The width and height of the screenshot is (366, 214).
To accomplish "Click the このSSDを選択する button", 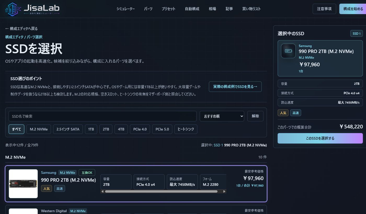I will pyautogui.click(x=320, y=138).
